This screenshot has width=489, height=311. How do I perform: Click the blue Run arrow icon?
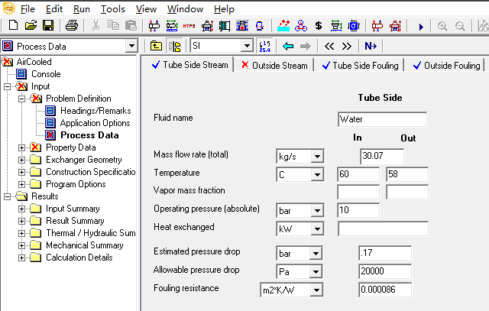click(421, 27)
